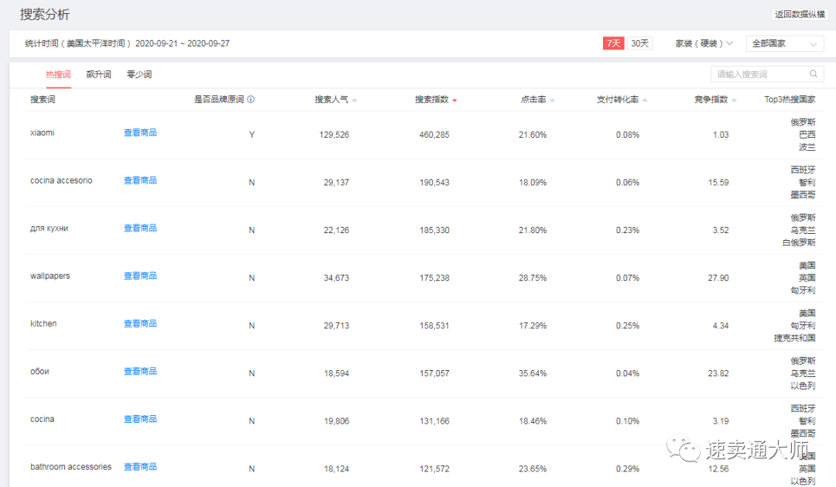This screenshot has width=836, height=487.
Task: Click the magnifier icon in the search box
Action: (x=813, y=74)
